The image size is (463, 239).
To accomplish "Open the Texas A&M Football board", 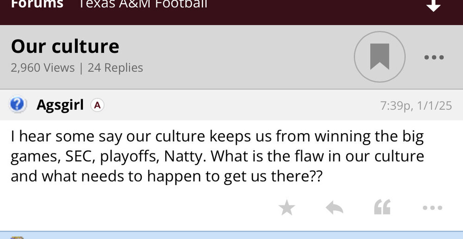I will pyautogui.click(x=143, y=5).
